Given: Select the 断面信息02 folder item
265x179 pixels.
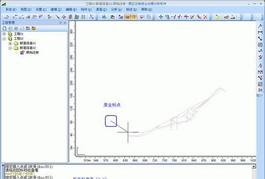Looking at the screenshot, I should click(x=28, y=48).
